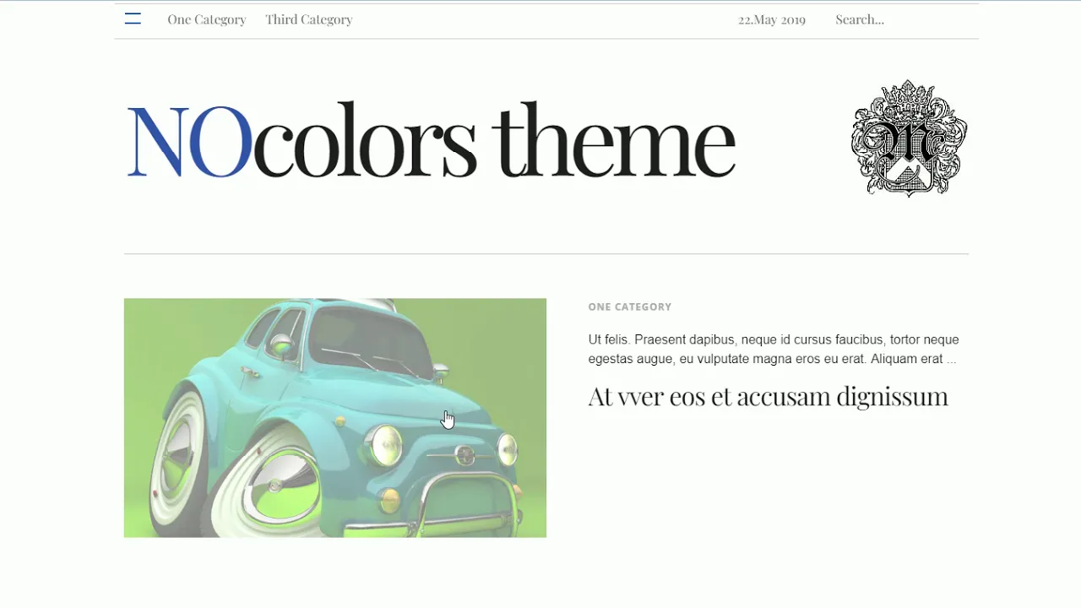Go to Third Category in the nav
The image size is (1081, 608).
coord(309,19)
